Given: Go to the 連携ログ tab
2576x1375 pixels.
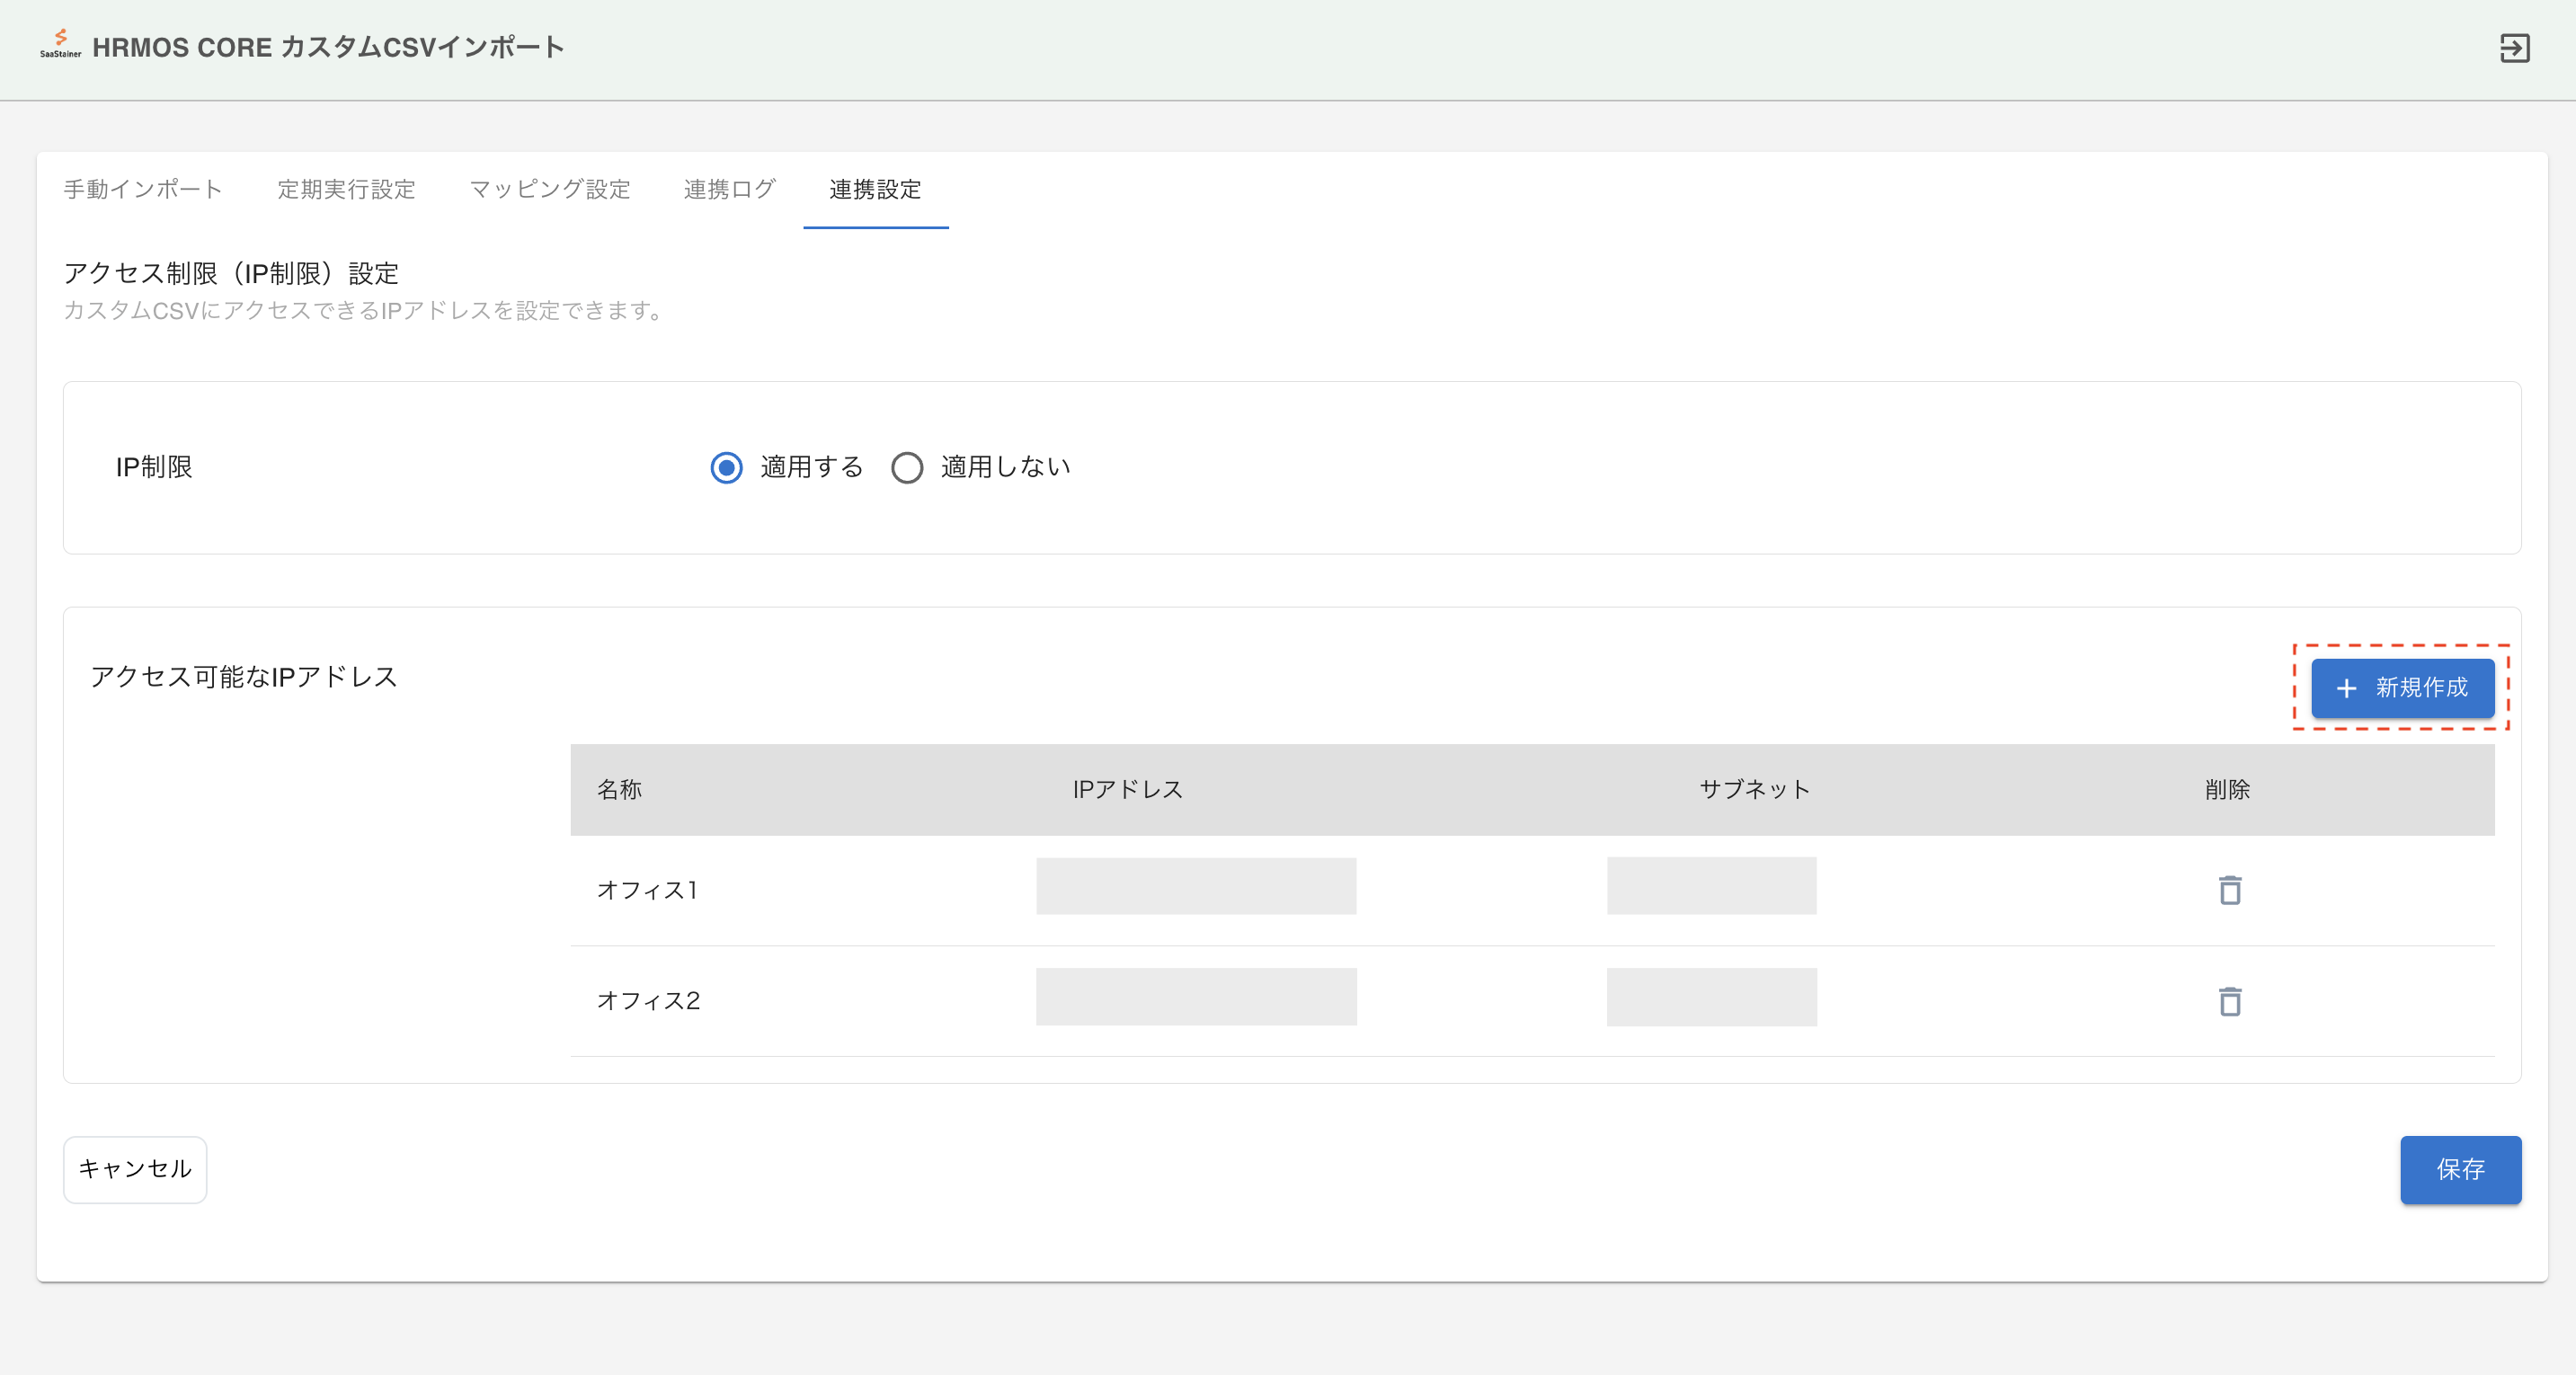Looking at the screenshot, I should click(x=729, y=189).
